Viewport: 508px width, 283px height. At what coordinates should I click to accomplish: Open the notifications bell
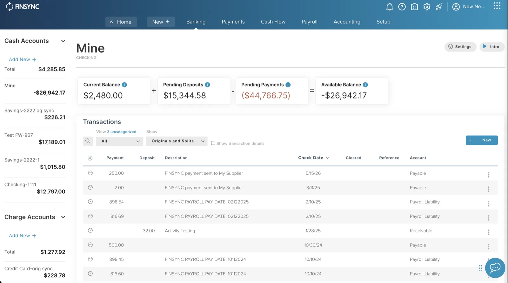pos(390,7)
